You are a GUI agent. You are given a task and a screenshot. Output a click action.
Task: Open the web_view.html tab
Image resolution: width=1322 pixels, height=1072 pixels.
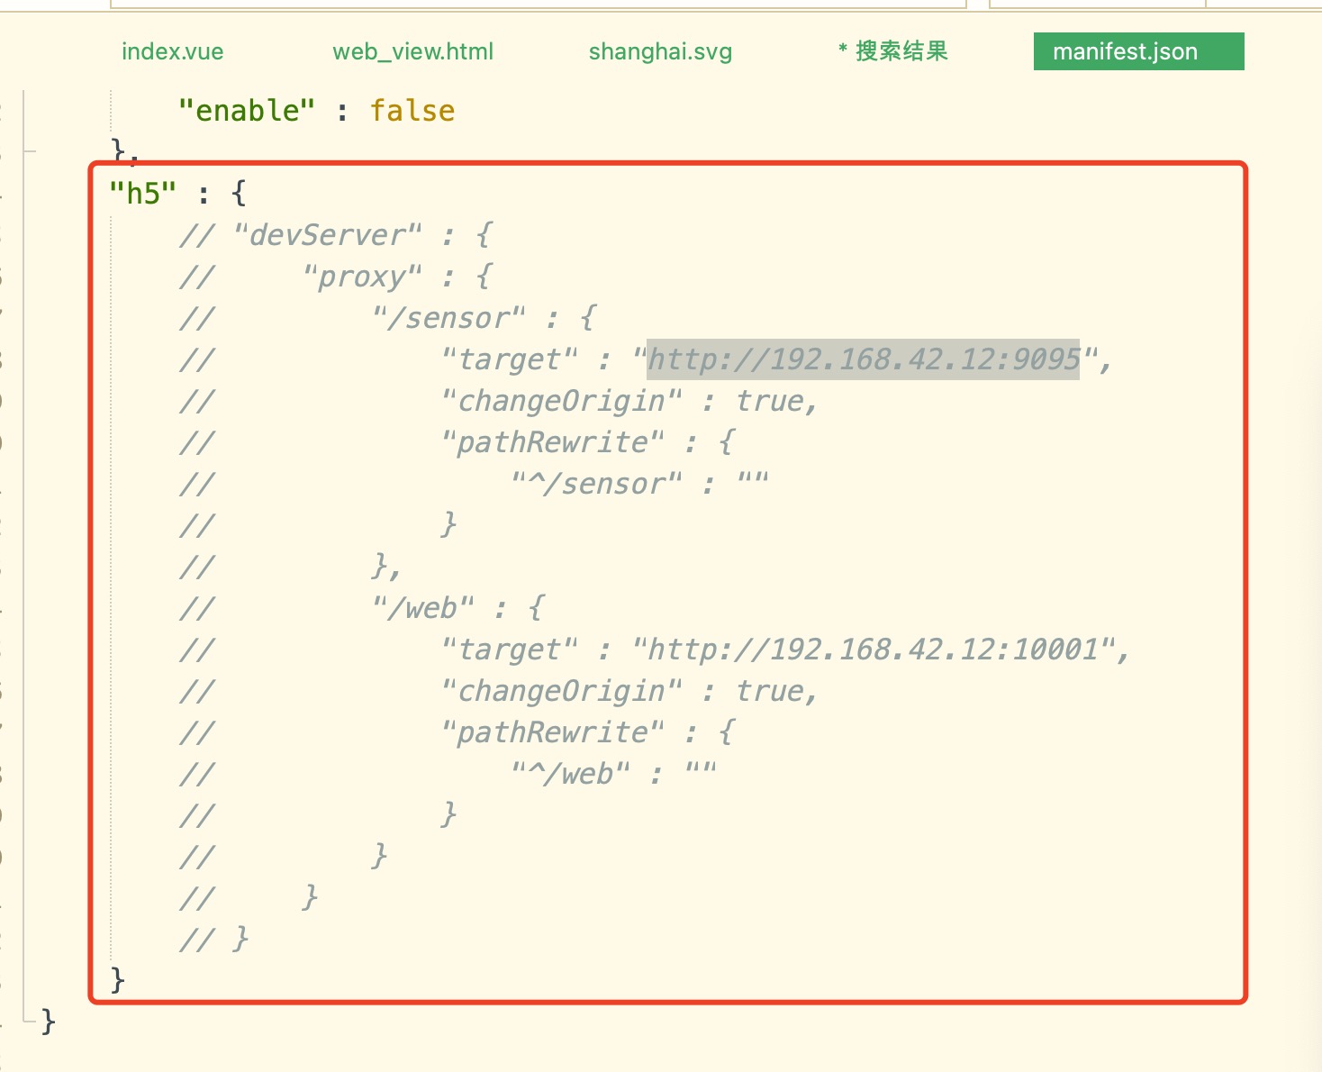coord(412,51)
